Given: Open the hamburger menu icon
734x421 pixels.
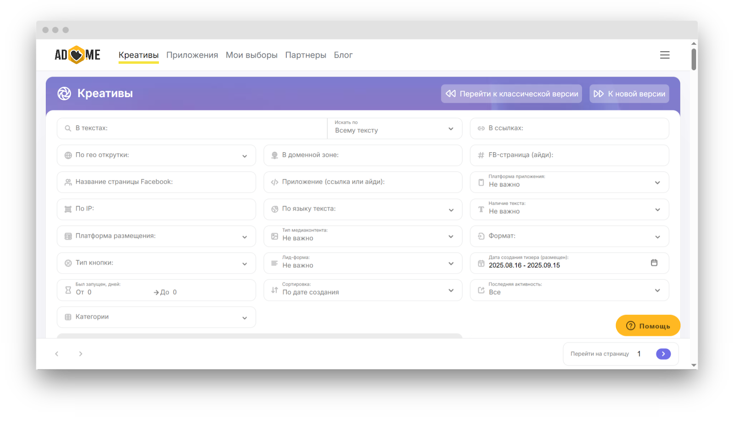Looking at the screenshot, I should click(665, 55).
